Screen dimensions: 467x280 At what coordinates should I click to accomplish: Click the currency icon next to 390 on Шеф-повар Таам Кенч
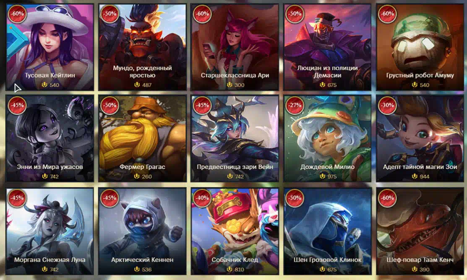415,269
